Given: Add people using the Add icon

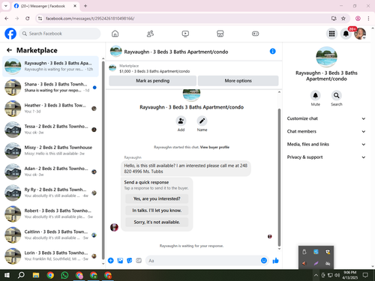Looking at the screenshot, I should (181, 121).
